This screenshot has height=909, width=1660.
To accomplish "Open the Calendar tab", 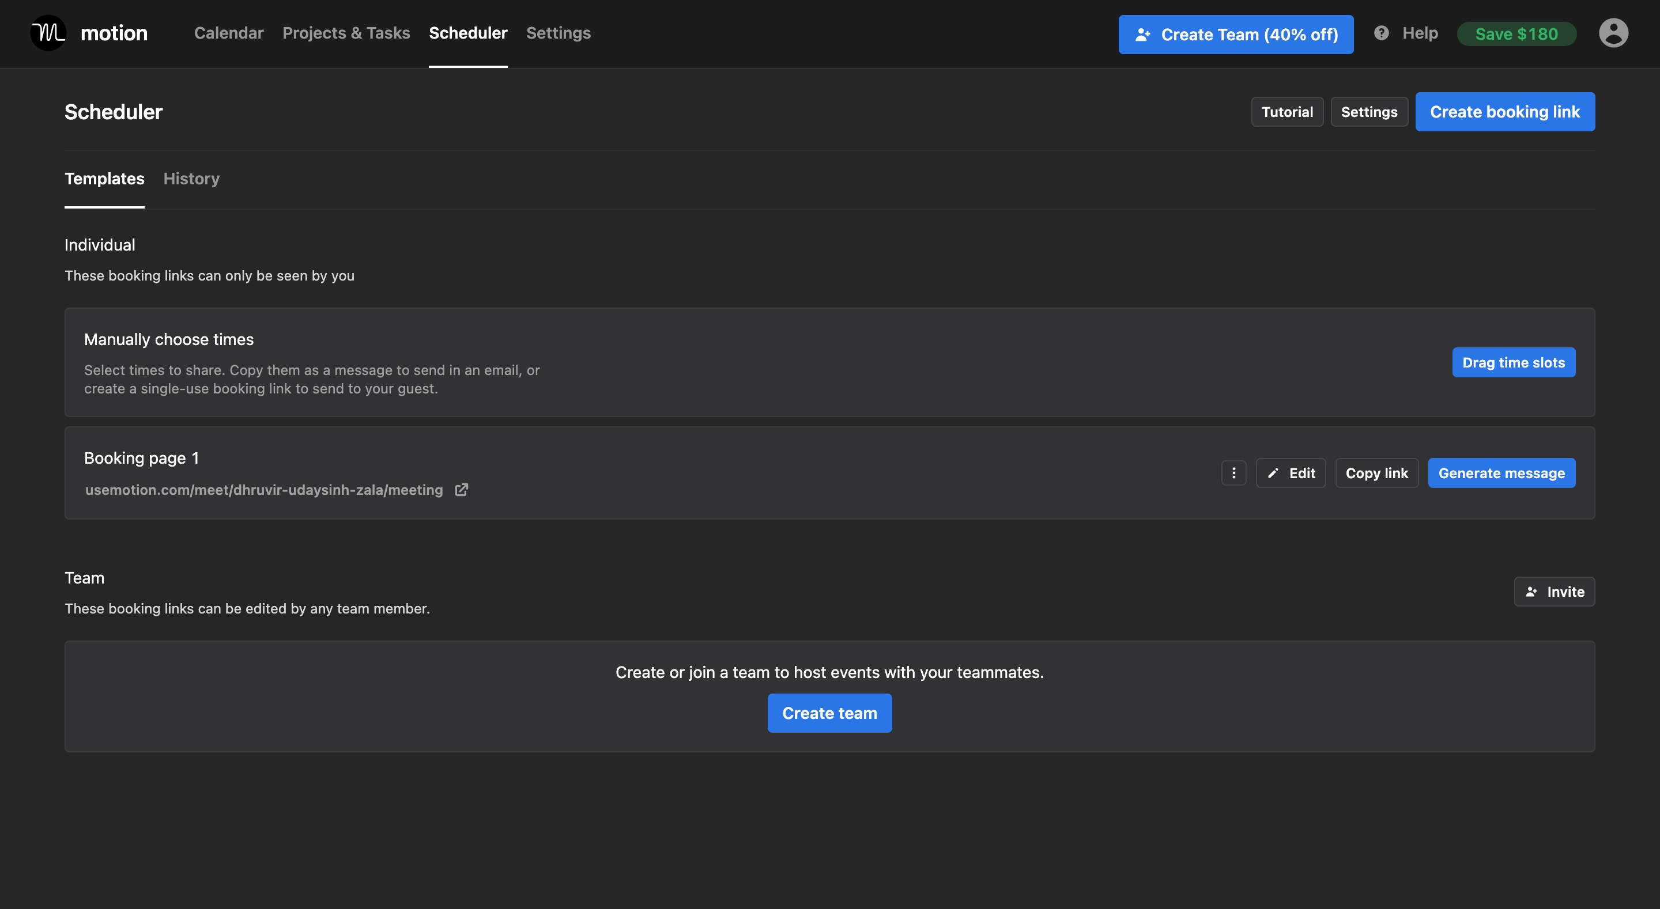I will tap(229, 33).
